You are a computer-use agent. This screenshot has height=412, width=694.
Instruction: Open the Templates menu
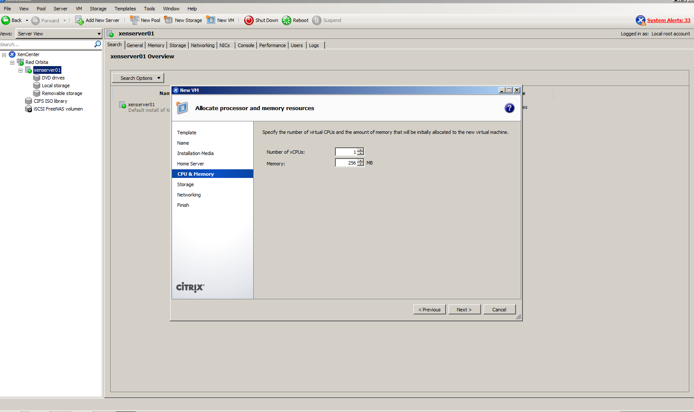pyautogui.click(x=125, y=9)
